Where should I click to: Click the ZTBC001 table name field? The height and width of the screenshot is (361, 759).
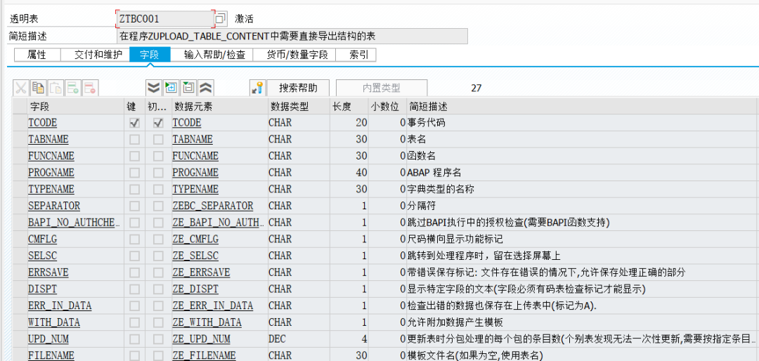165,19
